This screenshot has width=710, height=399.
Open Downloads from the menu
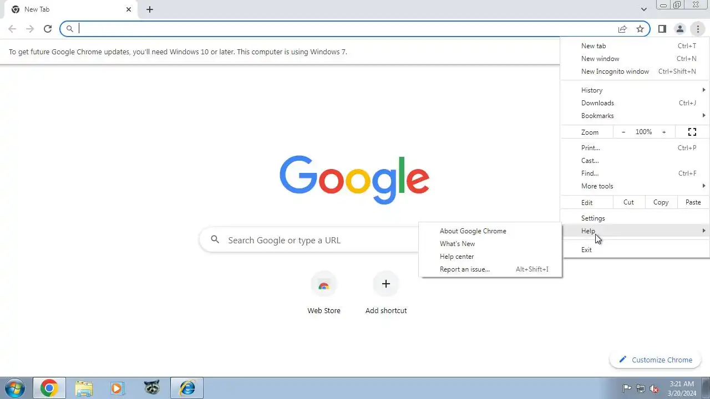pyautogui.click(x=635, y=103)
